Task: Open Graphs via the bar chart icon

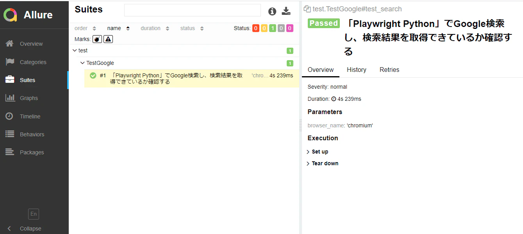Action: (10, 98)
